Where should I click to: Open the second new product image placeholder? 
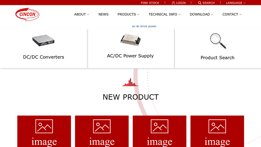tap(102, 131)
